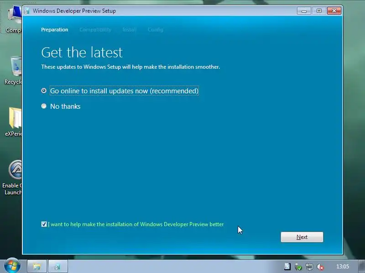Screen dimensions: 365x273
Task: Open the Computer desktop icon
Action: coord(14,19)
